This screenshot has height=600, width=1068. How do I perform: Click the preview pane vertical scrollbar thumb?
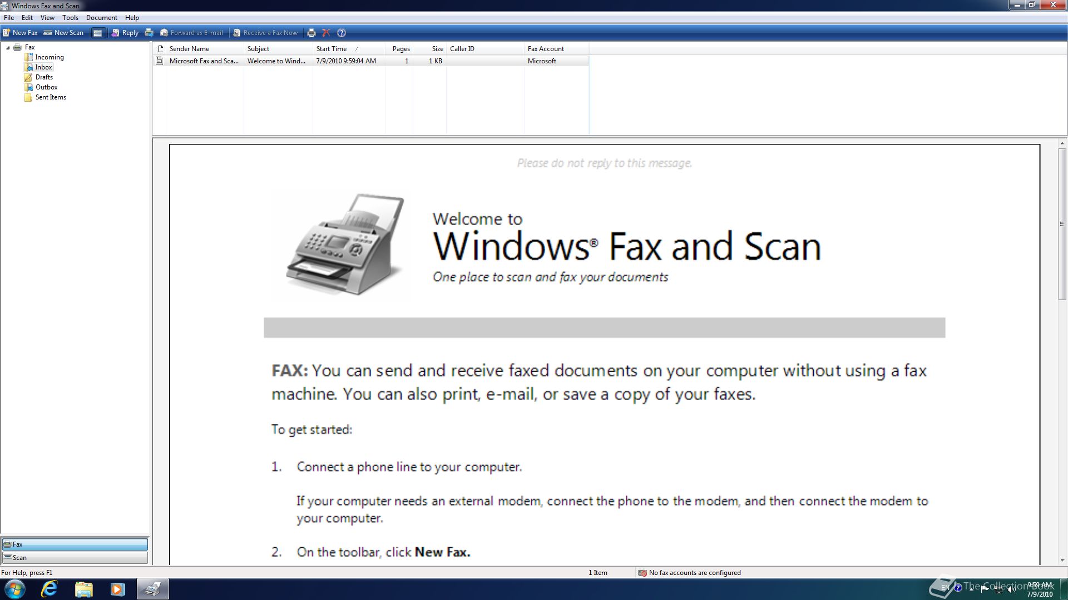1062,224
